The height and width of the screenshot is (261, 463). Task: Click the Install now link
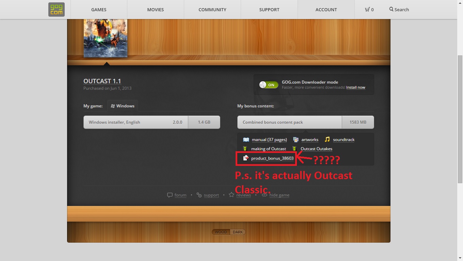click(356, 87)
